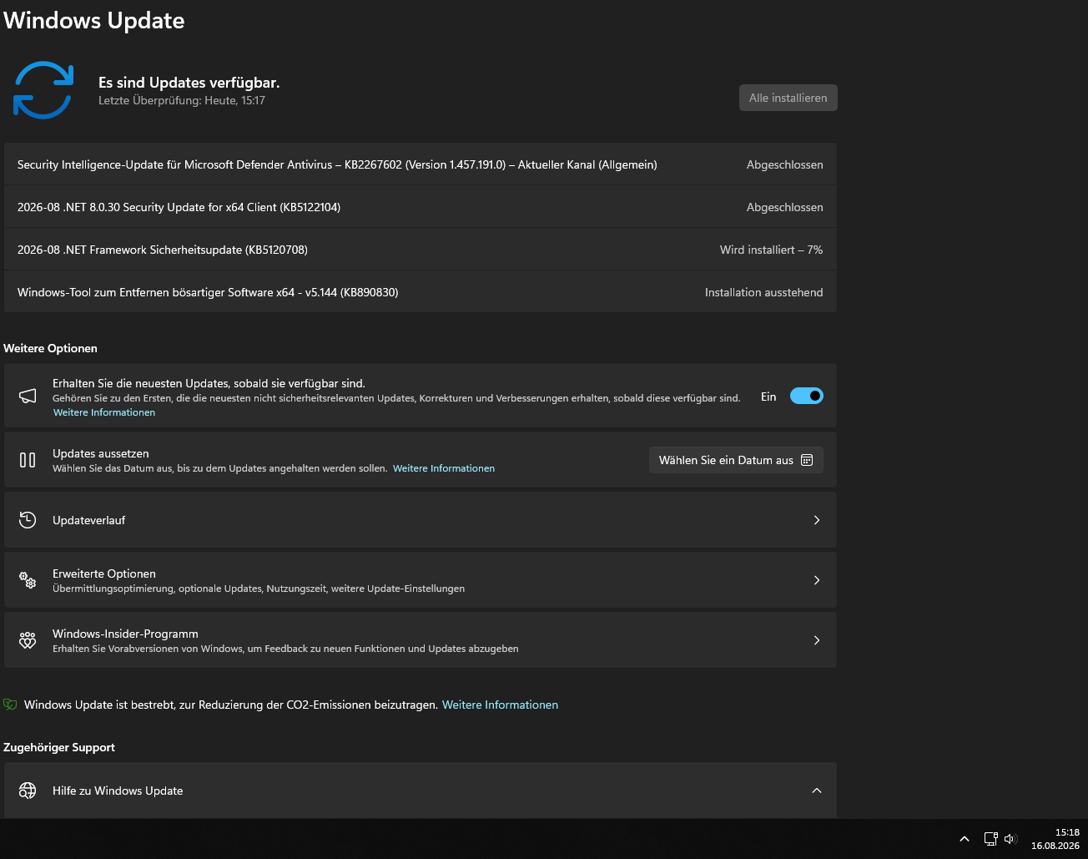This screenshot has height=859, width=1088.
Task: Open Weitere Informationen link about CO2-Emissionen
Action: tap(500, 705)
